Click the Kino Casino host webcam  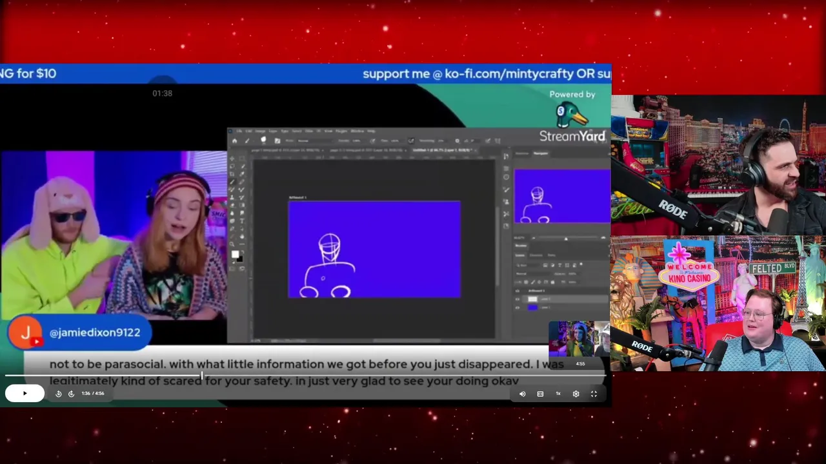[x=718, y=304]
